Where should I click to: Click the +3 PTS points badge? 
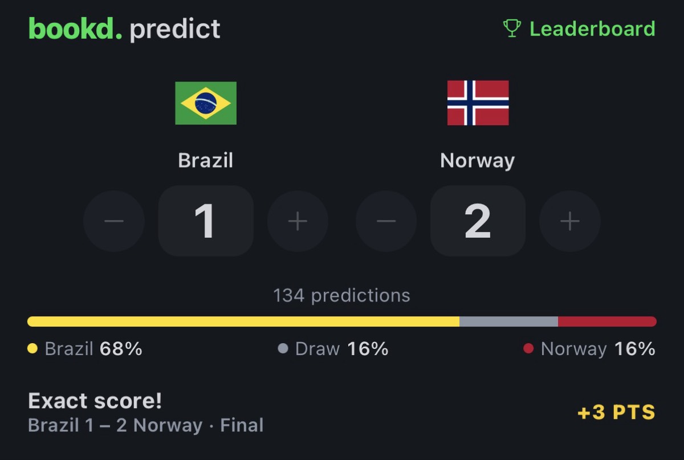click(616, 413)
